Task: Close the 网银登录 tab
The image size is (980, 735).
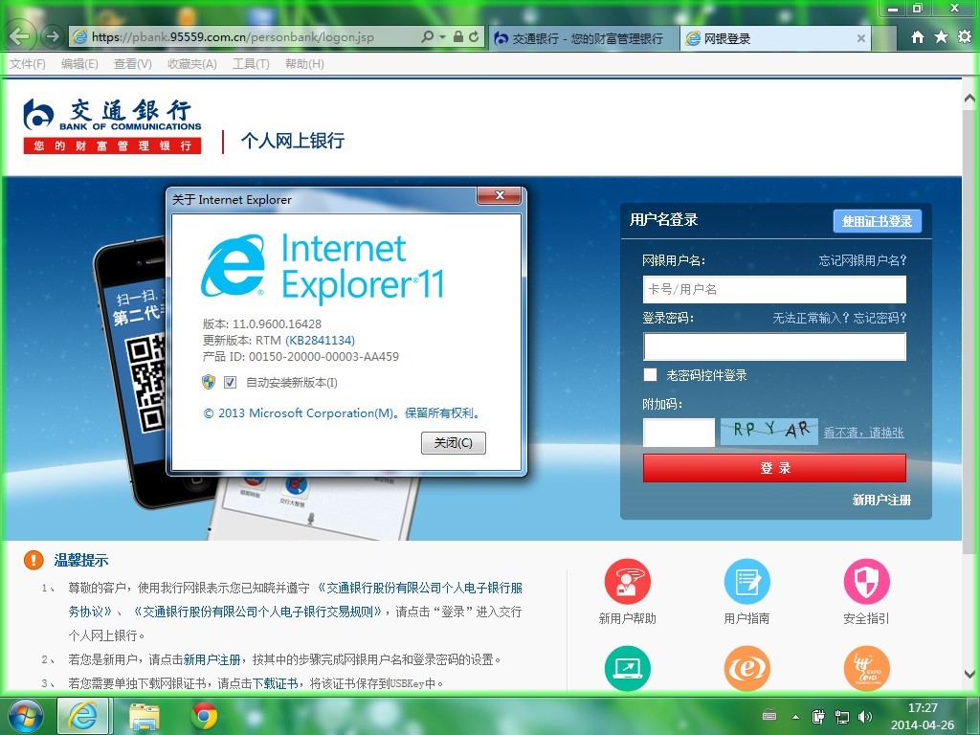Action: tap(860, 38)
